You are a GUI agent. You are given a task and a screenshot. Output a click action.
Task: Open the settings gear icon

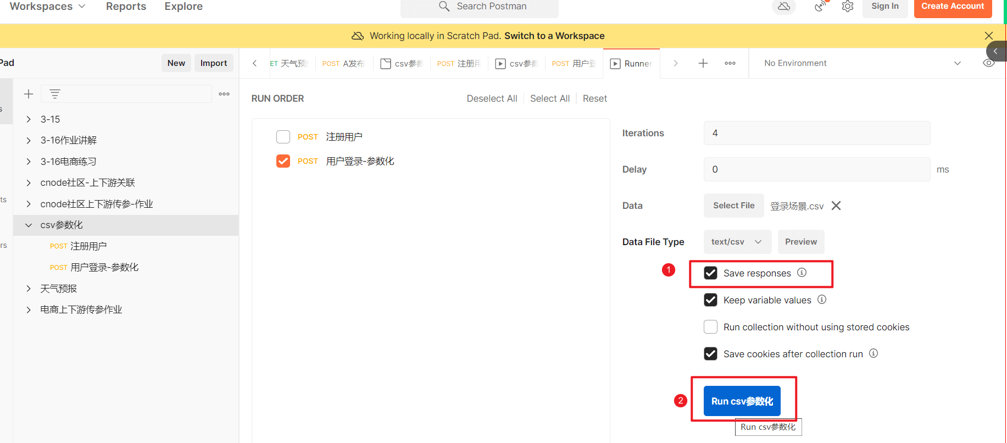[x=848, y=7]
